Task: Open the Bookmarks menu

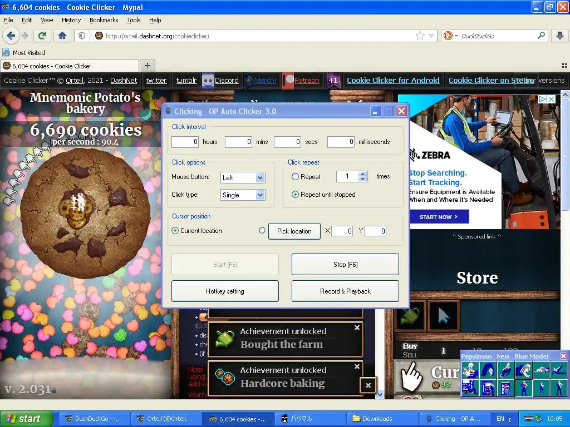Action: [x=104, y=20]
